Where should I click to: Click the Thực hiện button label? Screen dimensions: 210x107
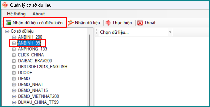click(x=122, y=23)
